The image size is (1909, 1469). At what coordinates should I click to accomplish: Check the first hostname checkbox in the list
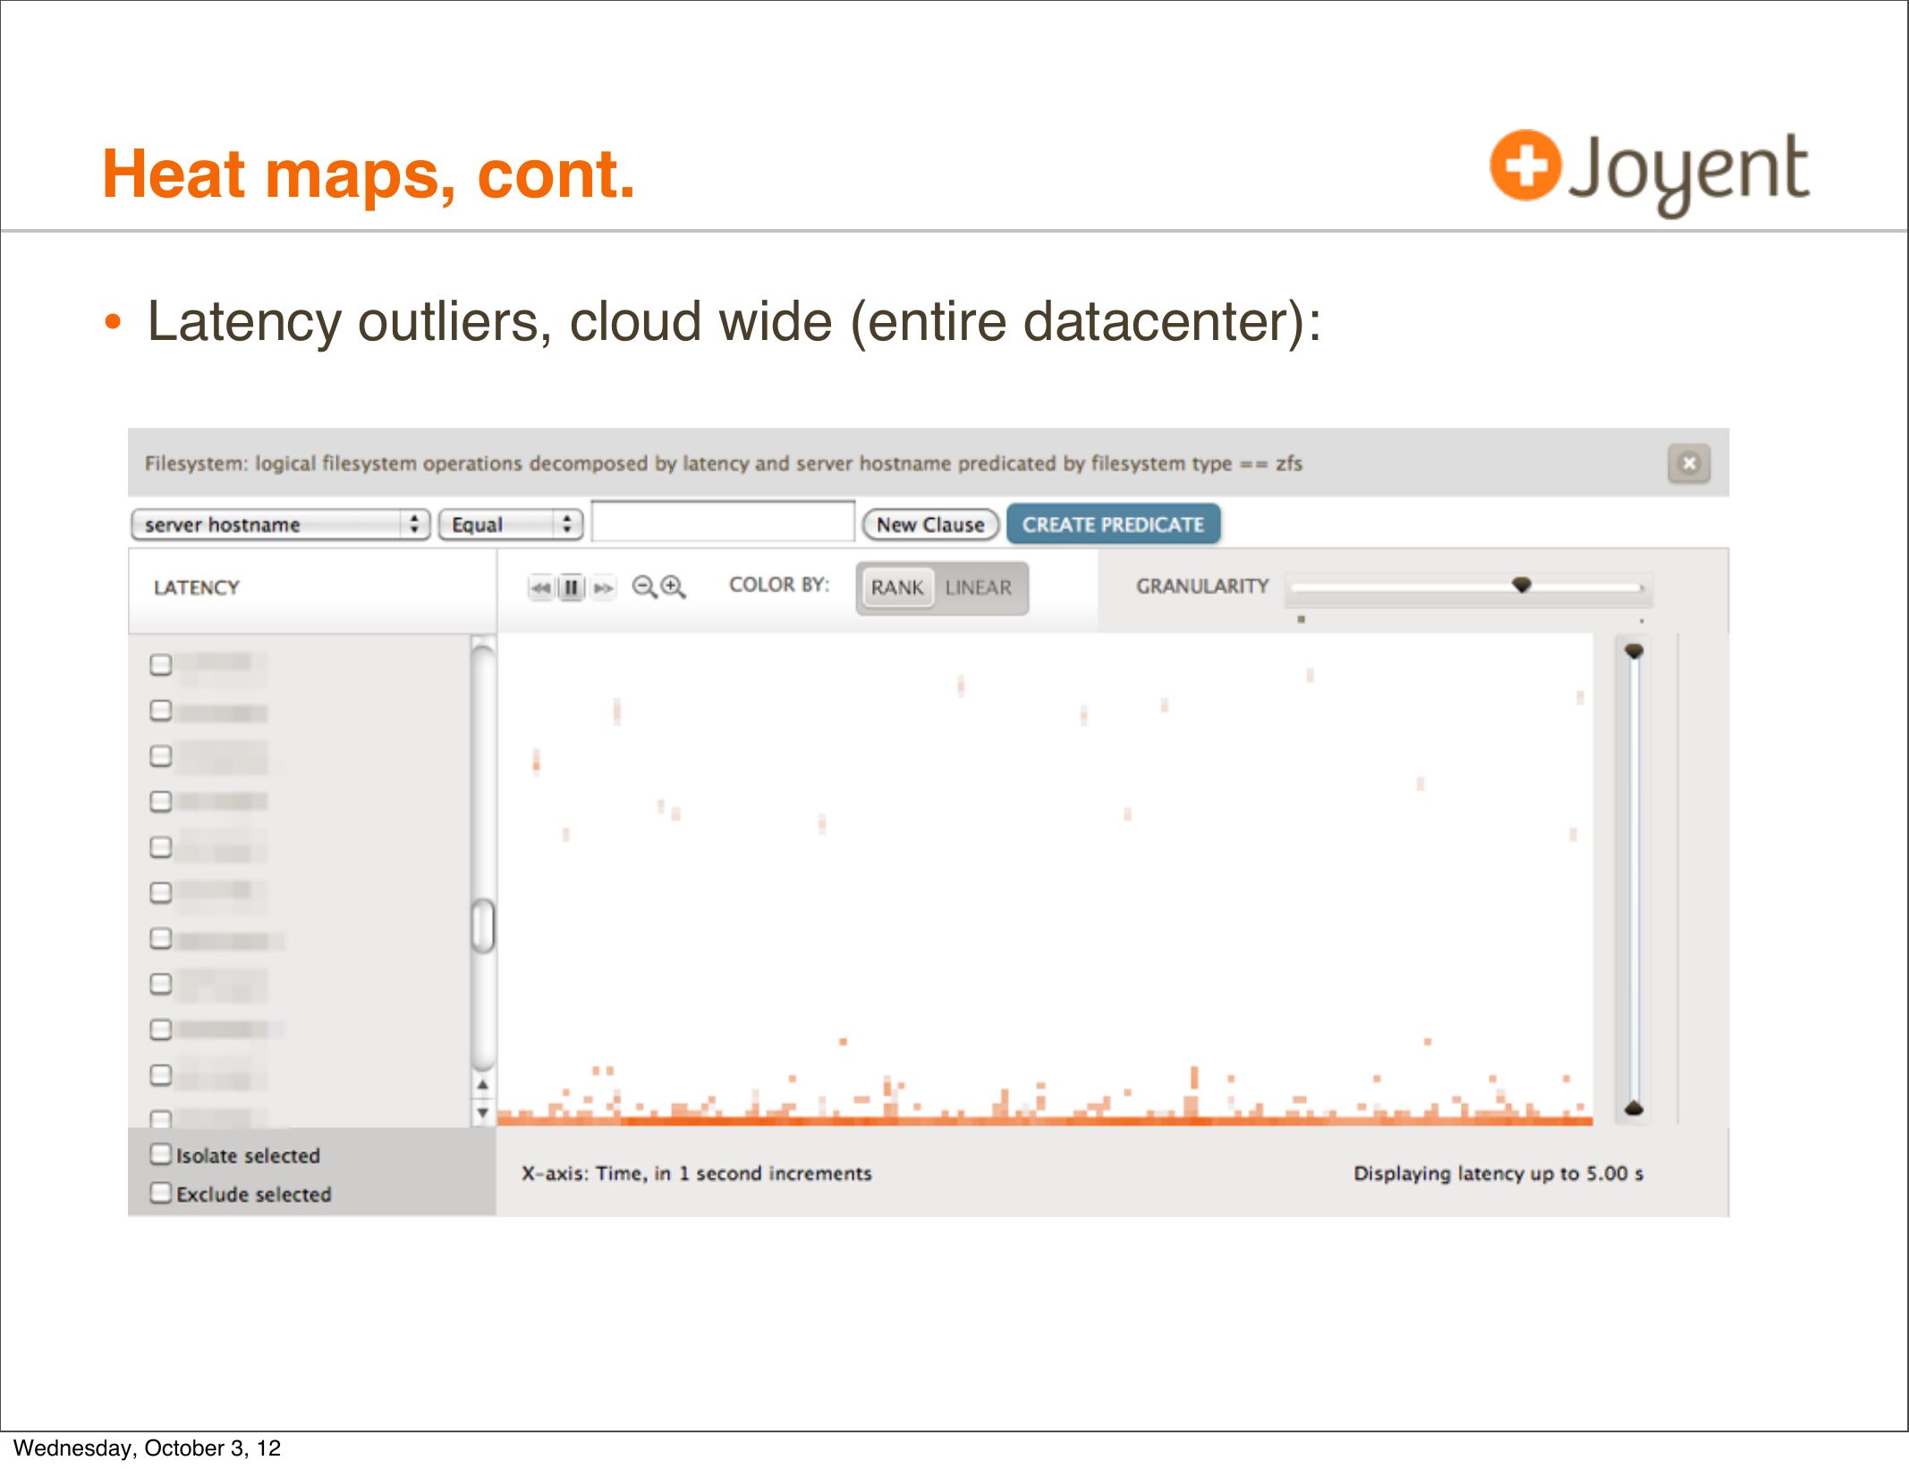(161, 664)
